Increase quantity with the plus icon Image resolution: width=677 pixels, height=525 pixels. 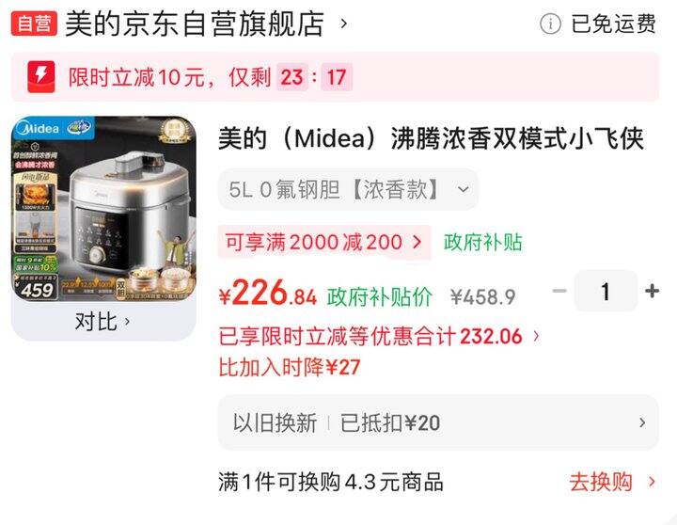pyautogui.click(x=652, y=291)
